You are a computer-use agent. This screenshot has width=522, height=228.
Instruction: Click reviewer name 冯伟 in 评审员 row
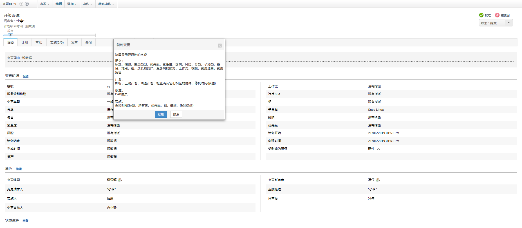371,198
